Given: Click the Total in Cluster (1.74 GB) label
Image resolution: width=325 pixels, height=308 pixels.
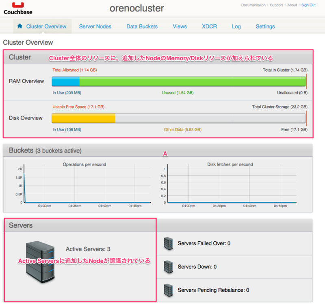Looking at the screenshot, I should point(285,70).
